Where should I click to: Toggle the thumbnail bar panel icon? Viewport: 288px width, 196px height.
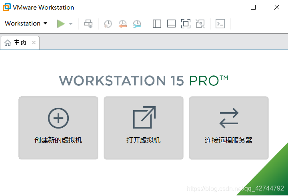(x=171, y=24)
